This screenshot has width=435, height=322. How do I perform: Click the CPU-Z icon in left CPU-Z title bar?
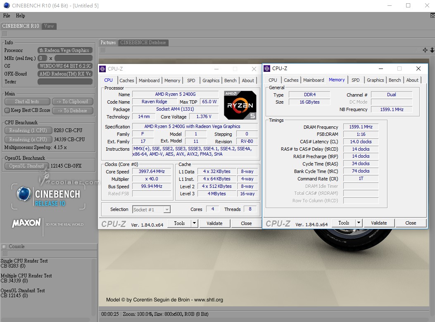point(102,69)
